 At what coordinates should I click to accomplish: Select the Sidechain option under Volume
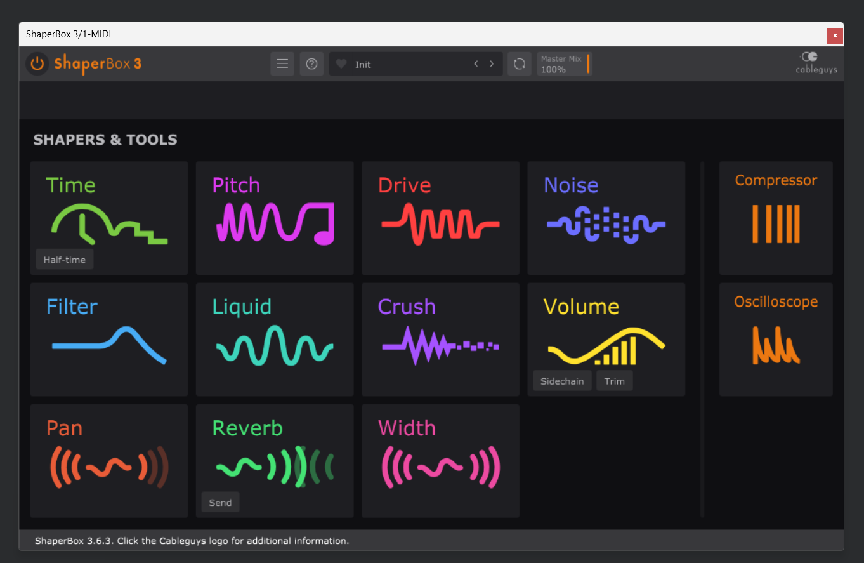(562, 381)
